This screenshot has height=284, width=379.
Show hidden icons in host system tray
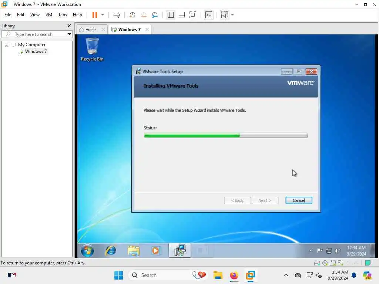pos(286,275)
